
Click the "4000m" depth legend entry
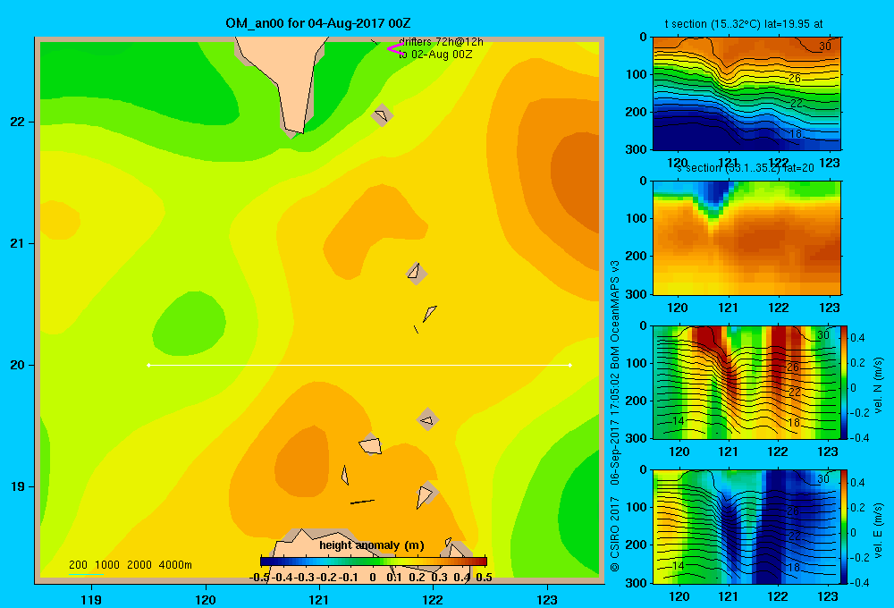pyautogui.click(x=175, y=565)
